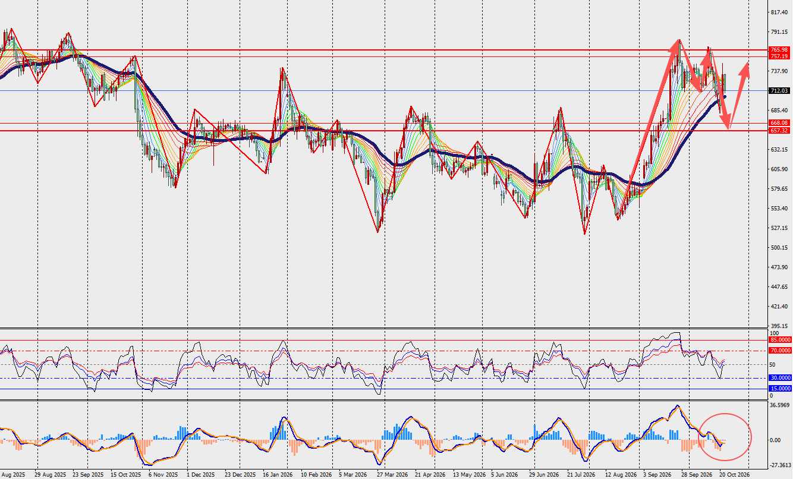Click the 6 Nov 2025 date label
Viewport: 793px width, 479px height.
tap(163, 475)
